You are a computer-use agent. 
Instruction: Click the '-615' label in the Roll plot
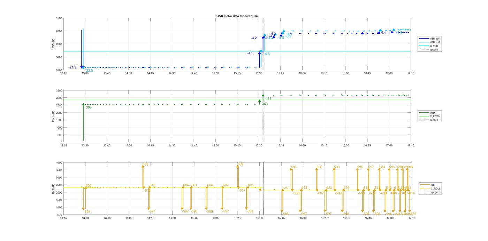pos(147,191)
